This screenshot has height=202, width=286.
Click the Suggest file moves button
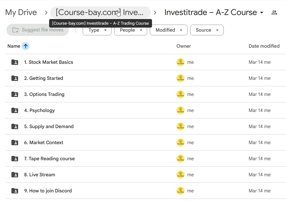38,30
